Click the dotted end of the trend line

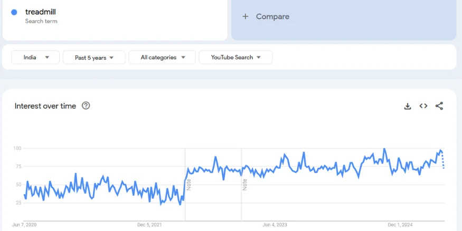pyautogui.click(x=443, y=161)
